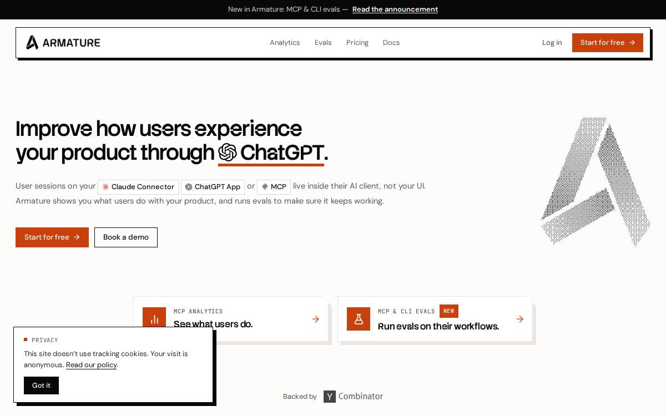Click the Book a demo button
This screenshot has height=416, width=666.
click(x=126, y=237)
